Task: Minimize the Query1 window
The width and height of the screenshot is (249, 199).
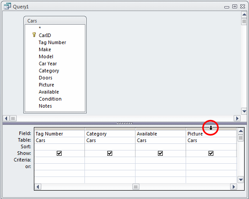Action: click(227, 7)
